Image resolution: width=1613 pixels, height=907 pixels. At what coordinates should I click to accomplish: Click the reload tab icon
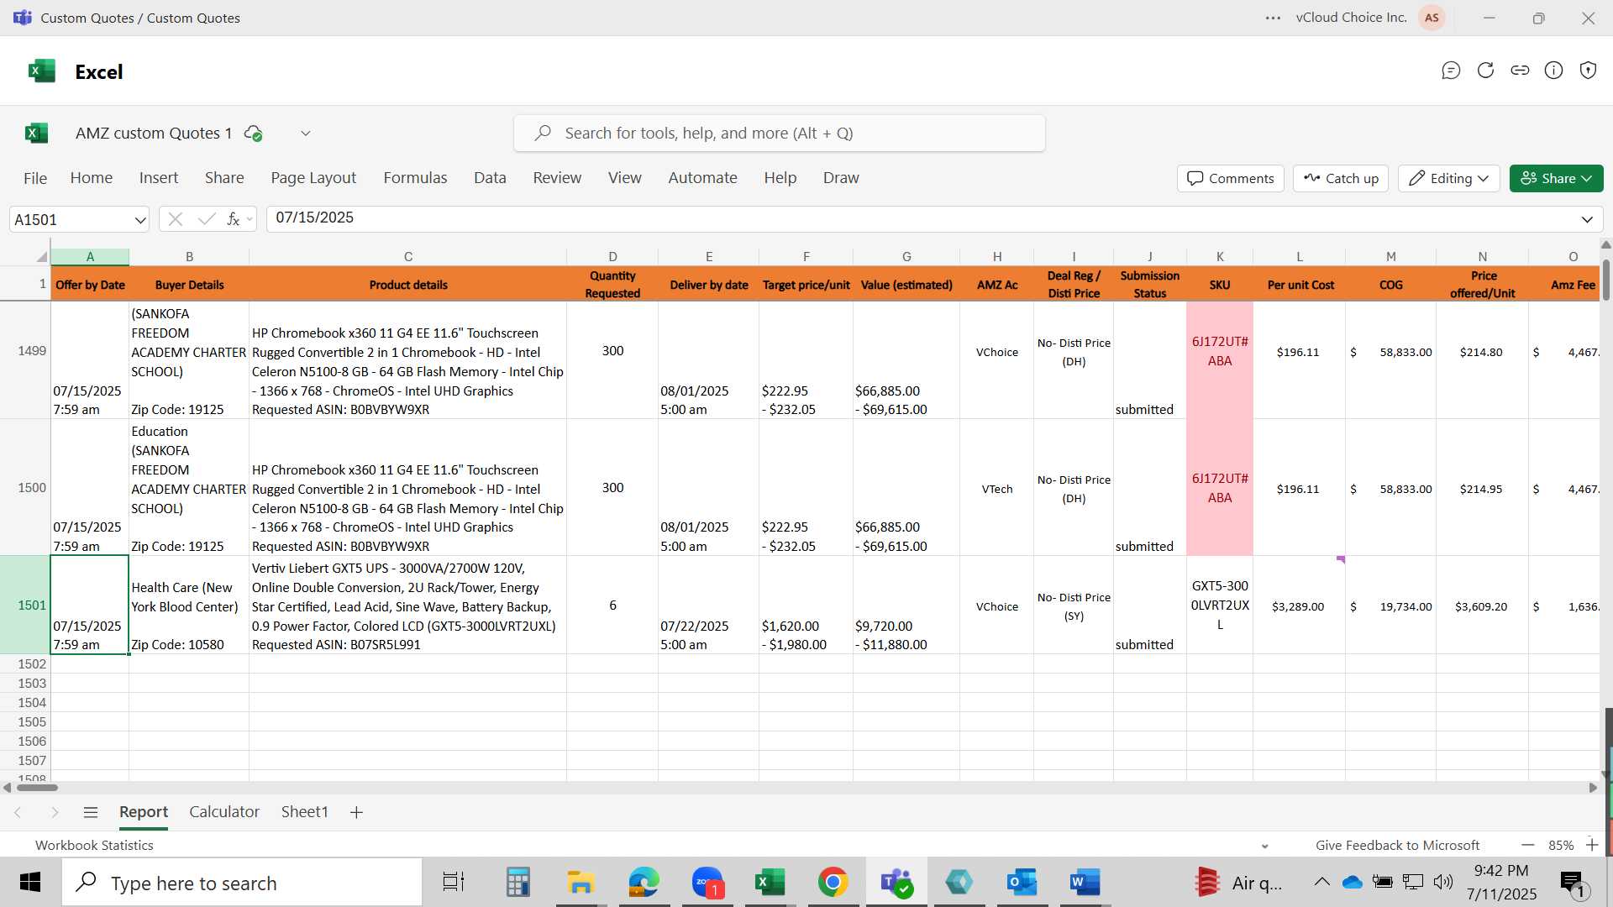(x=1485, y=71)
